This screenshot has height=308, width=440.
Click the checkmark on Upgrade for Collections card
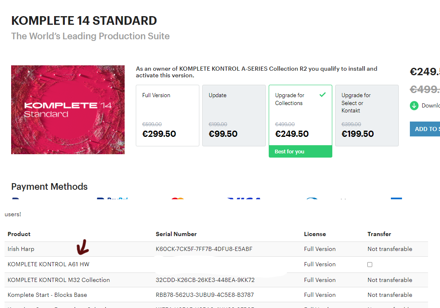coord(322,94)
